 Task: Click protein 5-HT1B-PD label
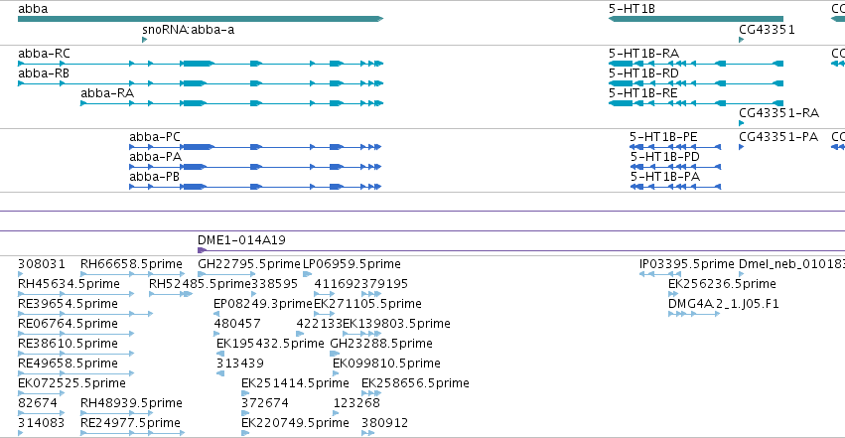pos(664,157)
